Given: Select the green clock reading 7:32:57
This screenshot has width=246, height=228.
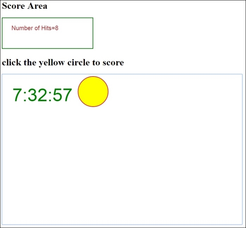Looking at the screenshot, I should pyautogui.click(x=42, y=95).
